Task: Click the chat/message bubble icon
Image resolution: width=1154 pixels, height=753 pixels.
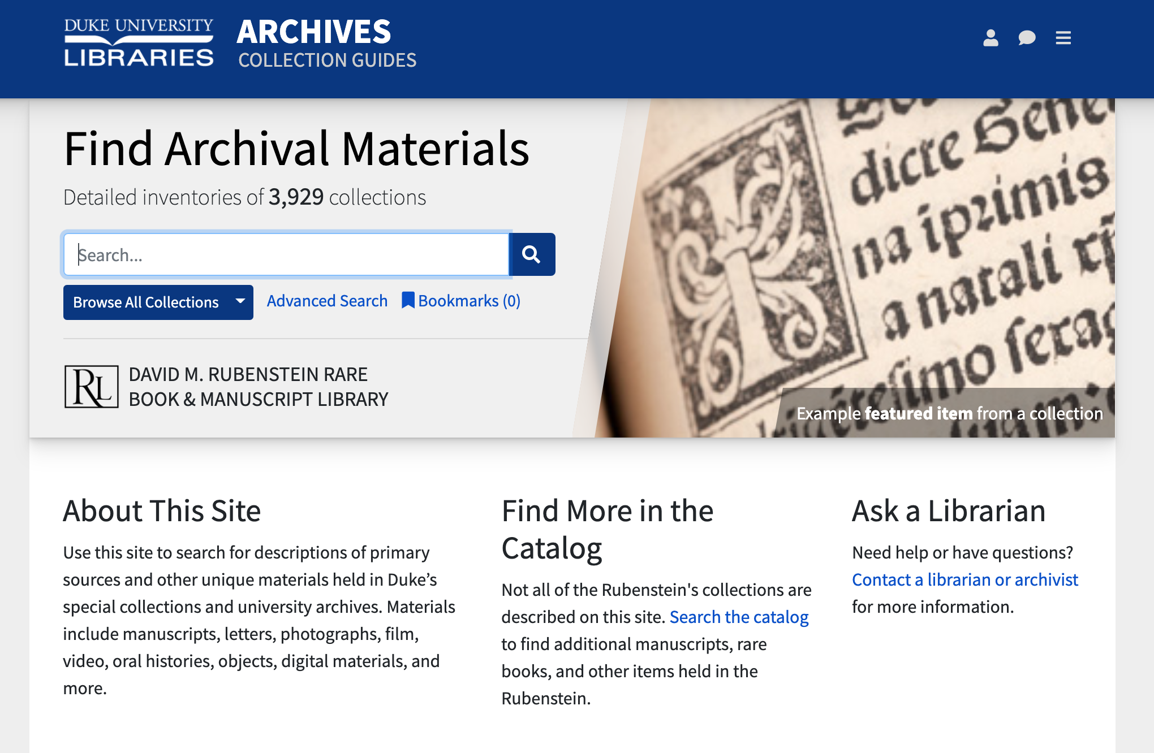Action: (1026, 38)
